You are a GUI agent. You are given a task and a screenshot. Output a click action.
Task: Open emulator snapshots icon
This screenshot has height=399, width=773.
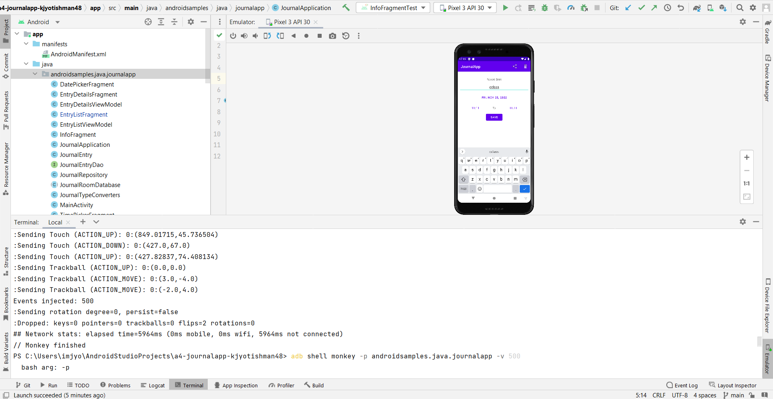[x=346, y=36]
